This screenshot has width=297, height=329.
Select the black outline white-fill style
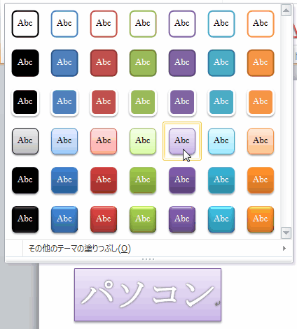[x=25, y=24]
